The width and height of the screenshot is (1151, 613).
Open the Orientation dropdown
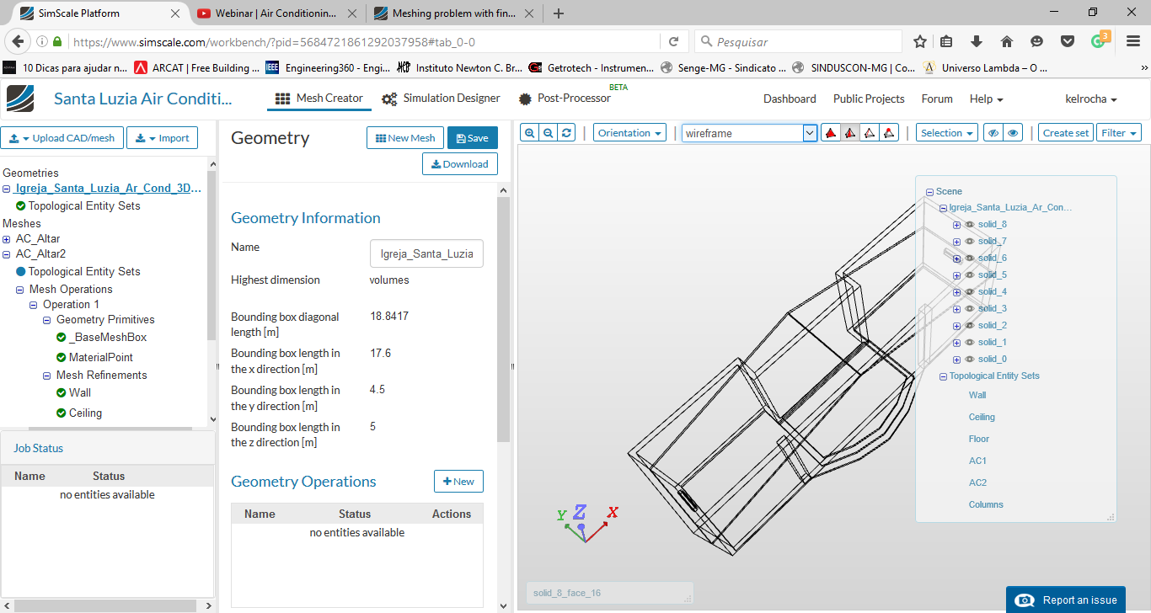[629, 133]
